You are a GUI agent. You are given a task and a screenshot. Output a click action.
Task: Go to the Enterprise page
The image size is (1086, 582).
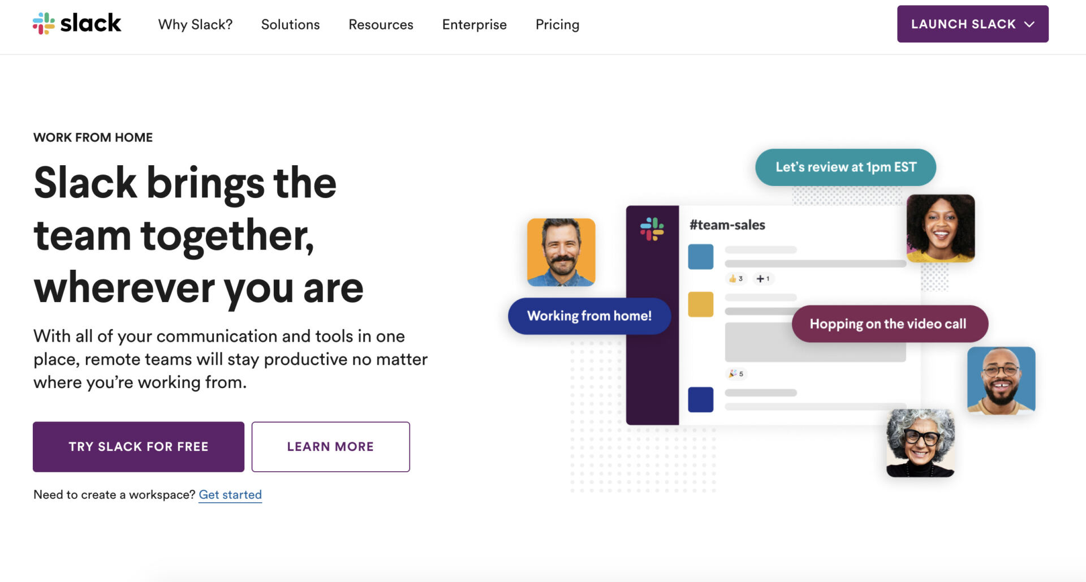pos(474,24)
